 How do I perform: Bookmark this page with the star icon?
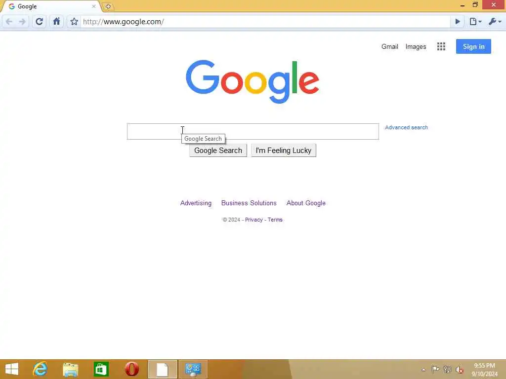click(x=74, y=22)
